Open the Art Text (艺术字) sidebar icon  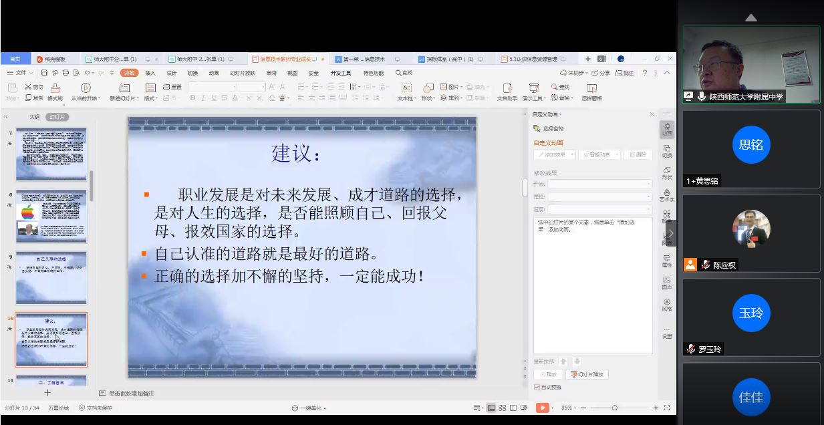tap(667, 194)
